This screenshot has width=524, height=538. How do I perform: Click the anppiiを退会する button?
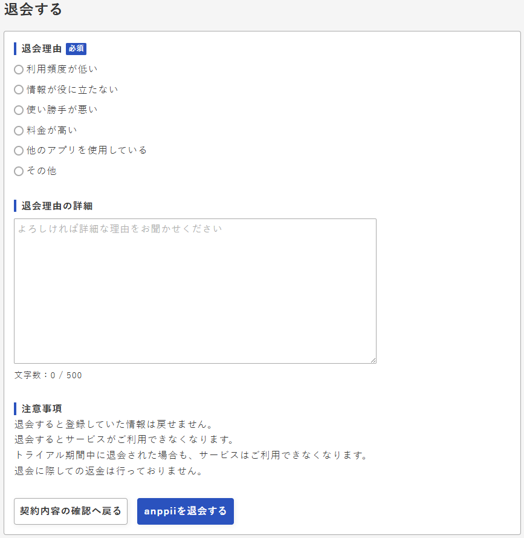coord(186,511)
